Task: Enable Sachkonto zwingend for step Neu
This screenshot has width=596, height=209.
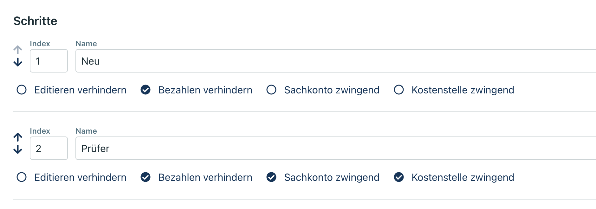Action: click(x=271, y=90)
